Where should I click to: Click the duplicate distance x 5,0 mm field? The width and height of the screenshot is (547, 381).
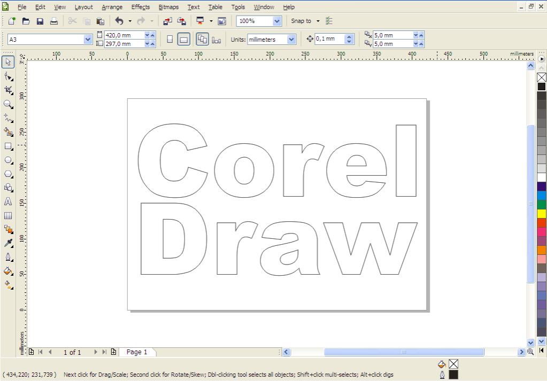(392, 35)
